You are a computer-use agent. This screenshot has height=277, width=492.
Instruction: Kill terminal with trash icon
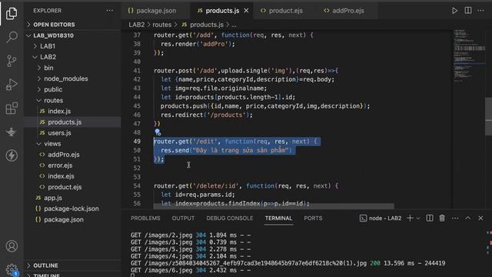442,218
